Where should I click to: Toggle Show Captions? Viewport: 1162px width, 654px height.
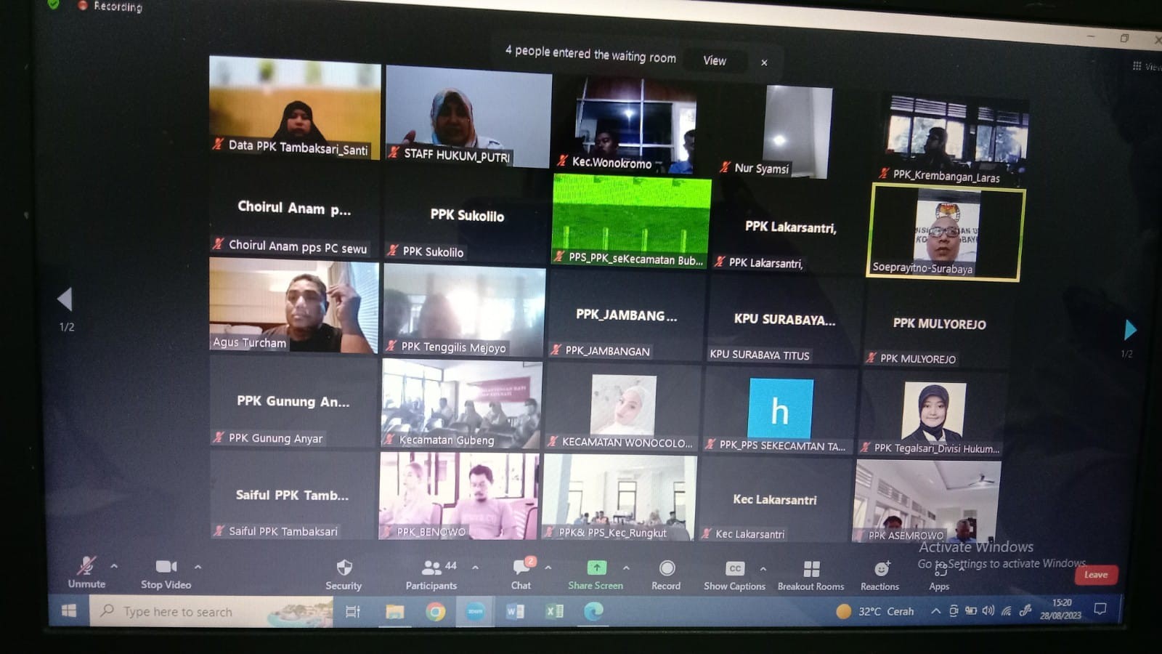click(735, 569)
